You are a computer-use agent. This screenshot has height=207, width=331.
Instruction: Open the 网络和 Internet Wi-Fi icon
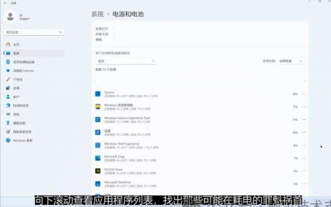click(8, 71)
